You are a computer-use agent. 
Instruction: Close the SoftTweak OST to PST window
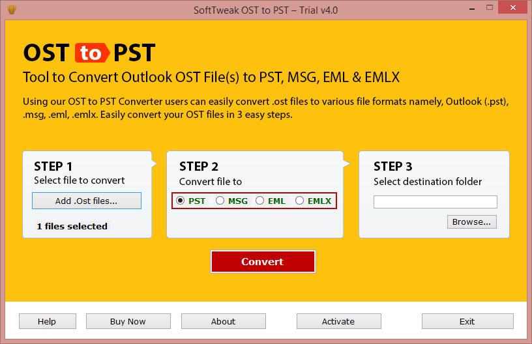[512, 9]
